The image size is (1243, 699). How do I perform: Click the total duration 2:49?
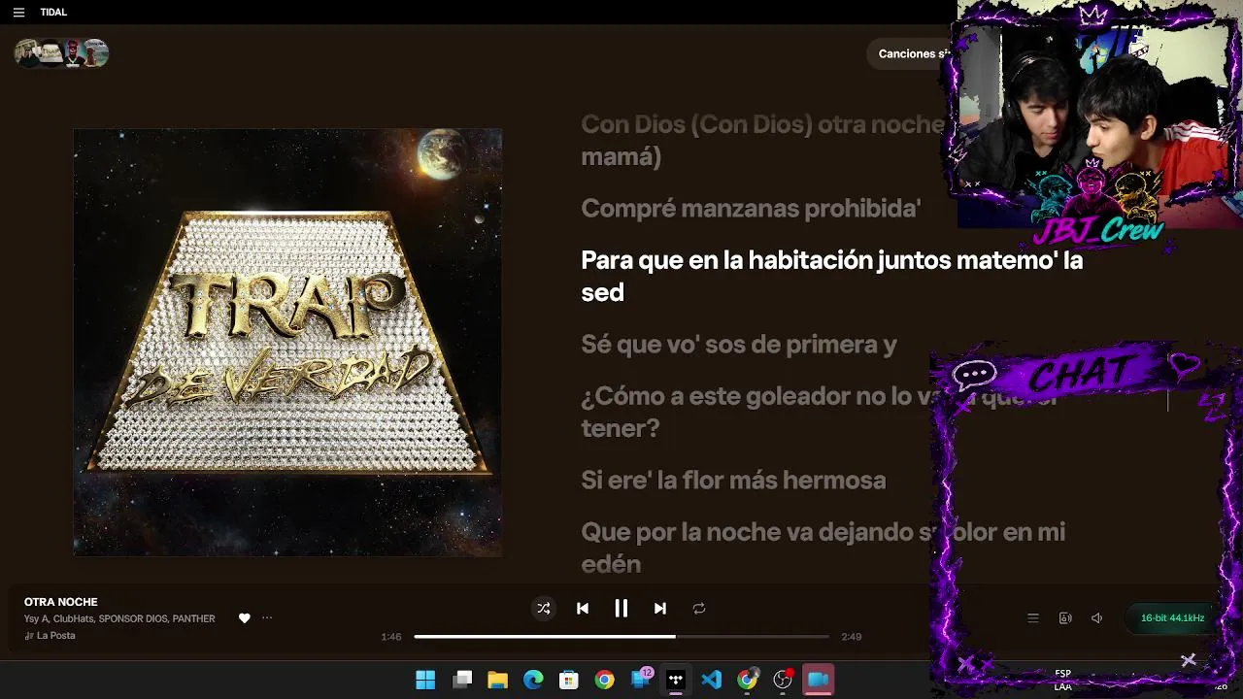(x=852, y=637)
